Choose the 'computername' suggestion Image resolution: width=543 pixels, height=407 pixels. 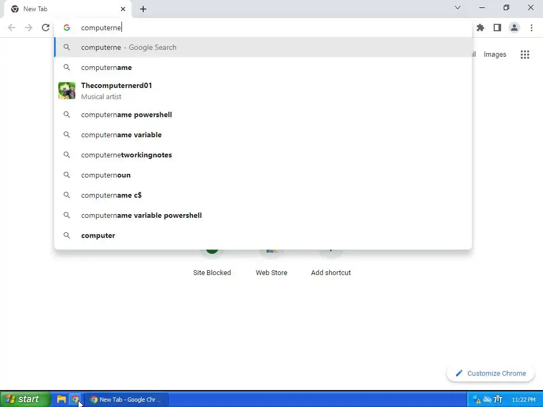[x=263, y=67]
